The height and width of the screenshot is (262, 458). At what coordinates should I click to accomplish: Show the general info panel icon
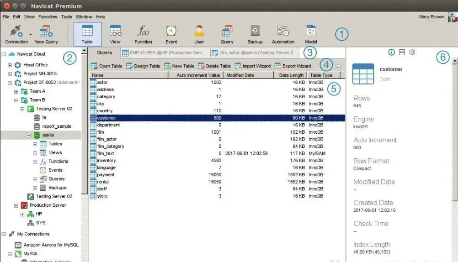[391, 52]
